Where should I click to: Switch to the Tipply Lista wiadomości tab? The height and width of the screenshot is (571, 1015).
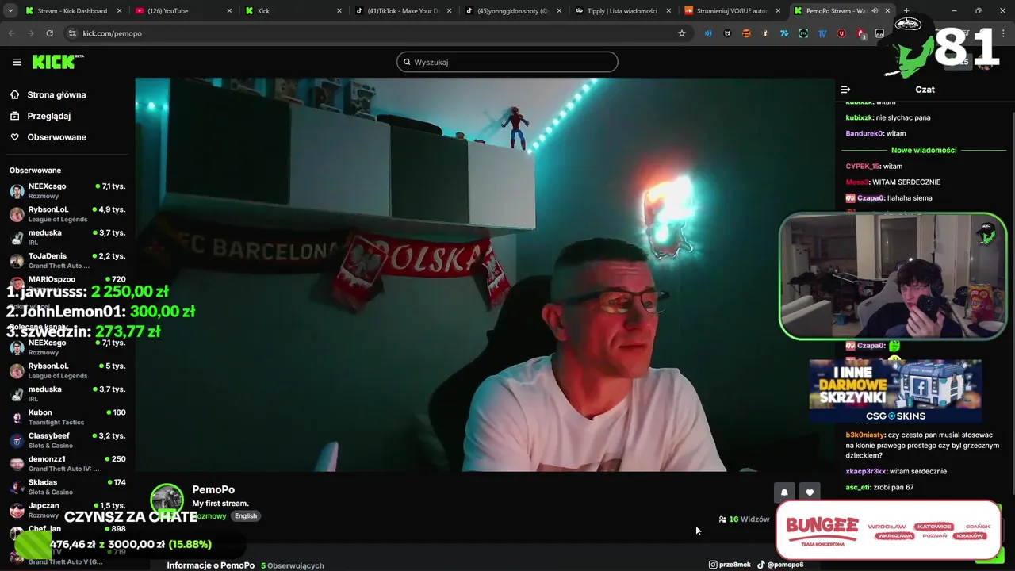tap(622, 11)
